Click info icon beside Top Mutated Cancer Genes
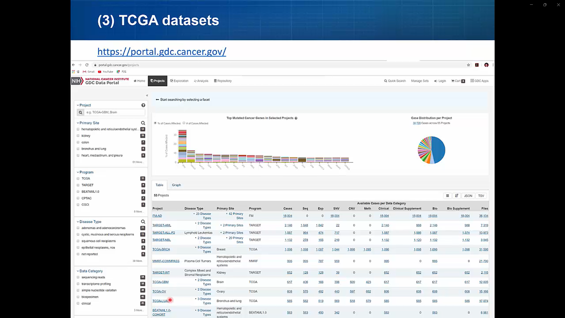 [296, 118]
